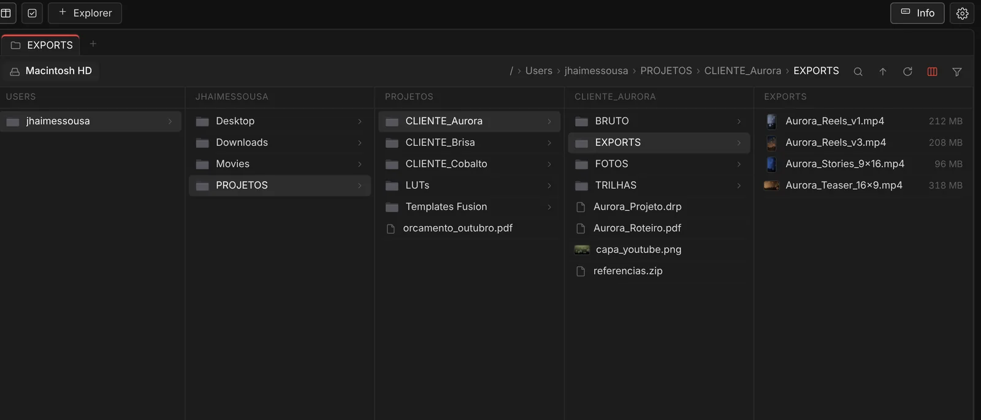Go to the CLIENTE_Aurora breadcrumb
The width and height of the screenshot is (981, 420).
click(742, 71)
